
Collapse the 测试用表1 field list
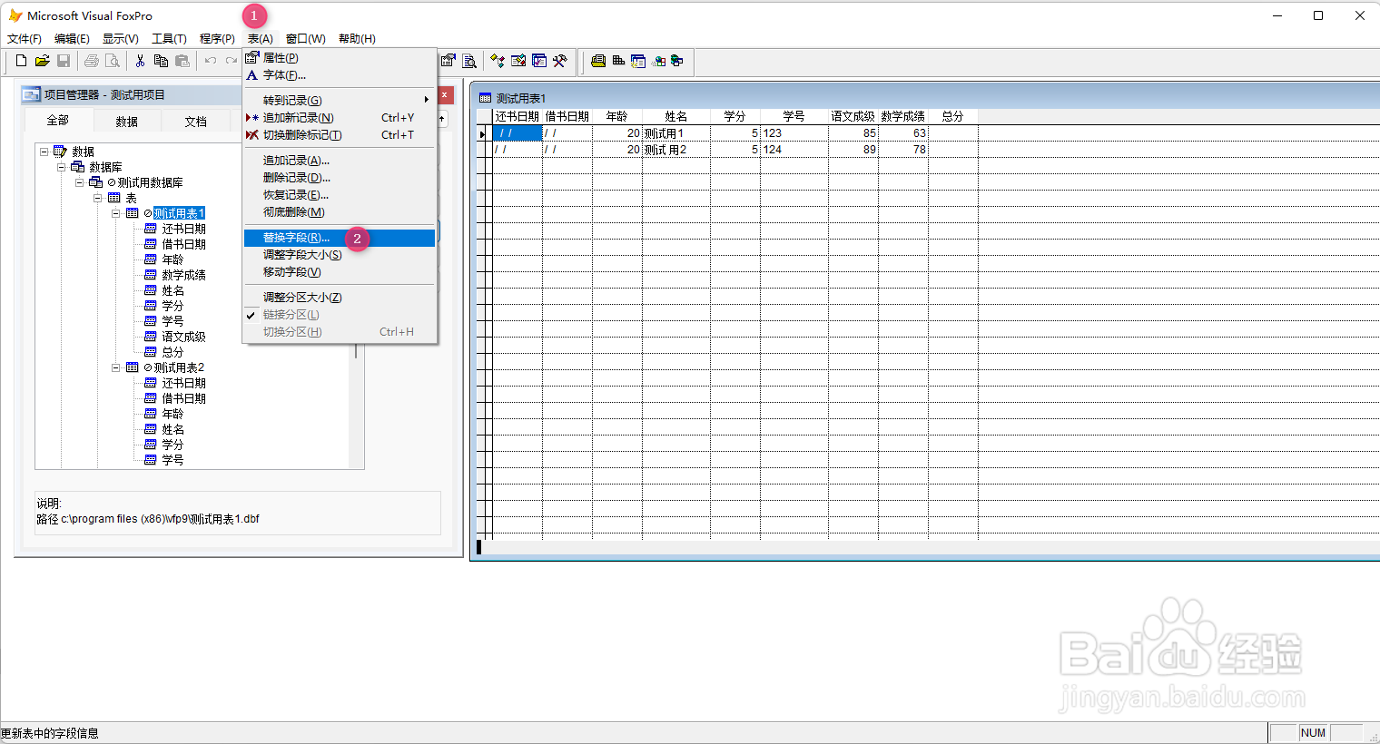[116, 213]
